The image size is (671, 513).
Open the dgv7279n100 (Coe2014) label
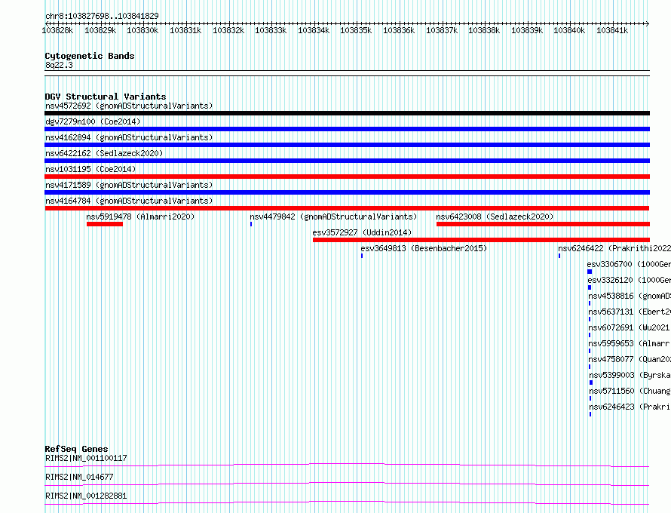pyautogui.click(x=93, y=121)
